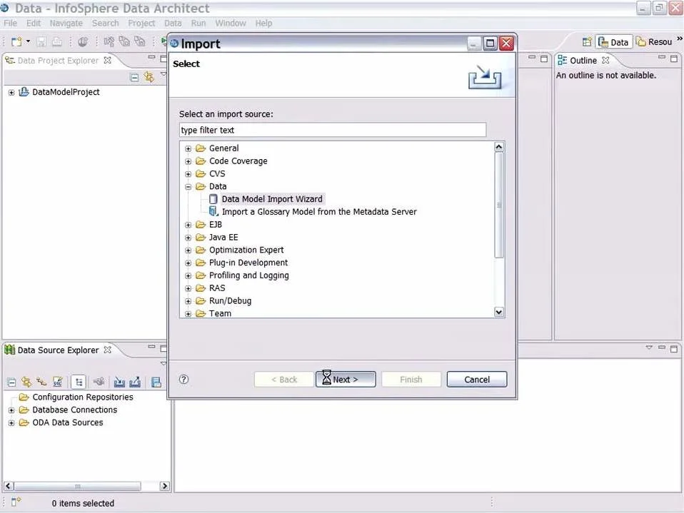Image resolution: width=684 pixels, height=513 pixels.
Task: Open the Navigate menu
Action: (x=66, y=23)
